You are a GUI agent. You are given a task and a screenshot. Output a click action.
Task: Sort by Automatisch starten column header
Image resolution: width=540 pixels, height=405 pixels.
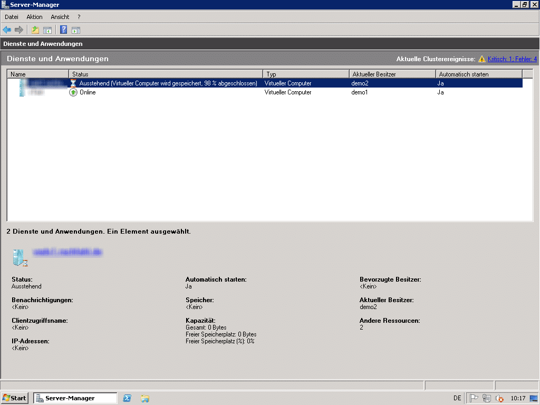pos(479,74)
